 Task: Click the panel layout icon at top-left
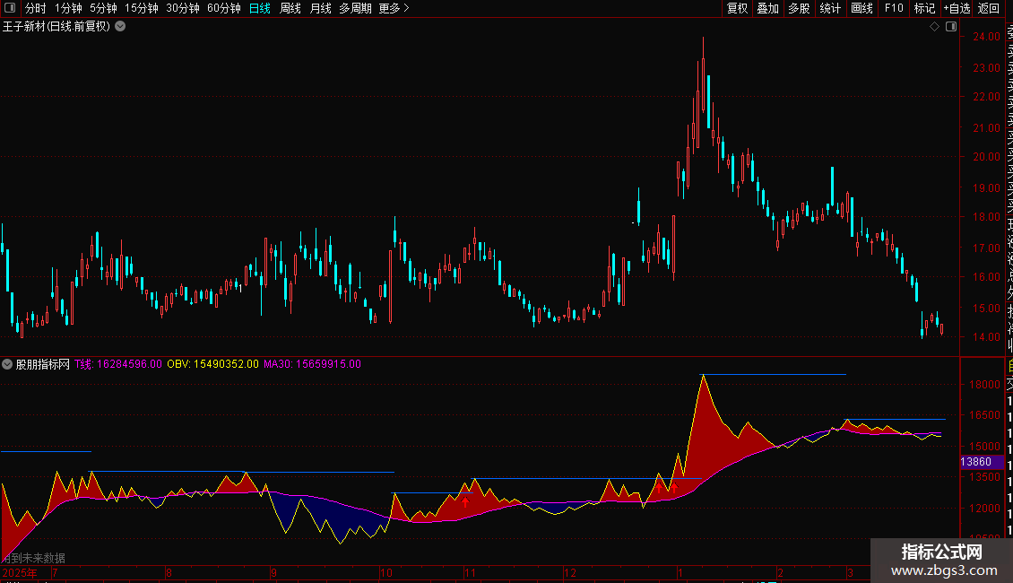point(10,8)
